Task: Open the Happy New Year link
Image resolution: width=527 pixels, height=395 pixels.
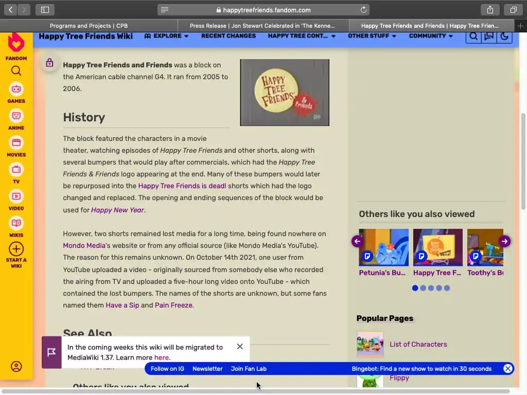Action: [118, 210]
